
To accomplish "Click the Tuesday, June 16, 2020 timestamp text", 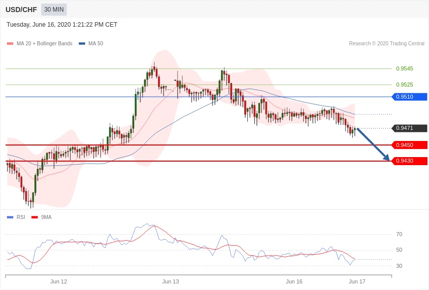I will pyautogui.click(x=62, y=25).
